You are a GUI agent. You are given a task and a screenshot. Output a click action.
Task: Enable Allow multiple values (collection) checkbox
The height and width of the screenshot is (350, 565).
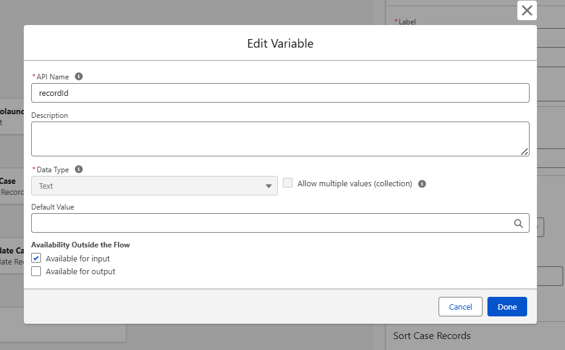[x=288, y=183]
